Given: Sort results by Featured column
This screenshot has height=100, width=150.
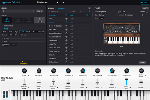Looking at the screenshot, I should point(53,11).
